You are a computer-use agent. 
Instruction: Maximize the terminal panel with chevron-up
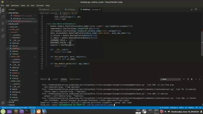coord(196,79)
